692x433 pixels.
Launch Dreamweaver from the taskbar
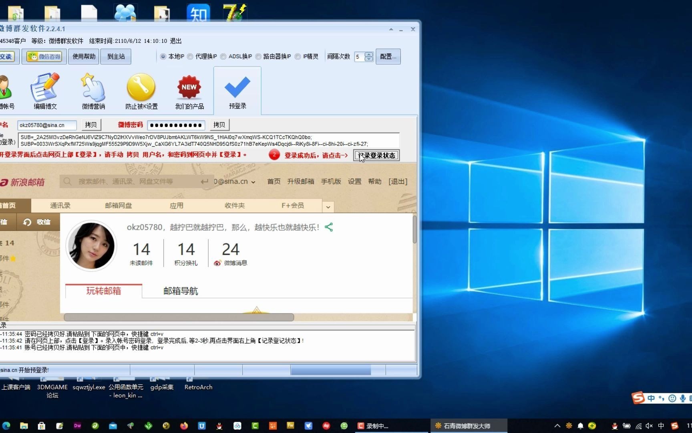77,426
